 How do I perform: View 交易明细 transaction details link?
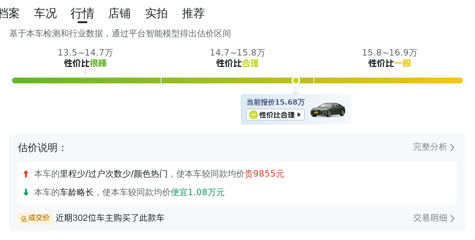[x=430, y=218]
